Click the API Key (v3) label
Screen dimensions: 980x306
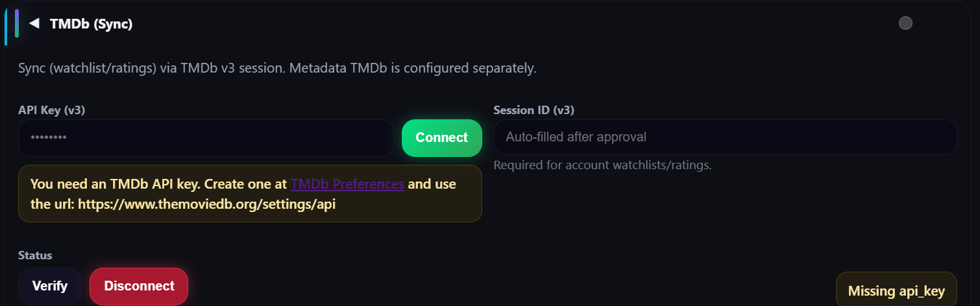pyautogui.click(x=52, y=110)
